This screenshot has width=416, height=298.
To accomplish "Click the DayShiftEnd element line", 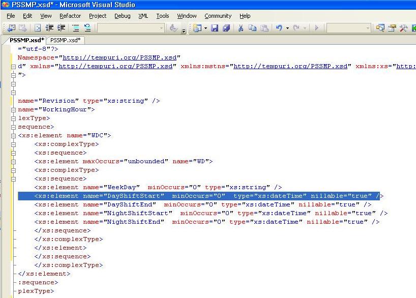I will tap(203, 204).
